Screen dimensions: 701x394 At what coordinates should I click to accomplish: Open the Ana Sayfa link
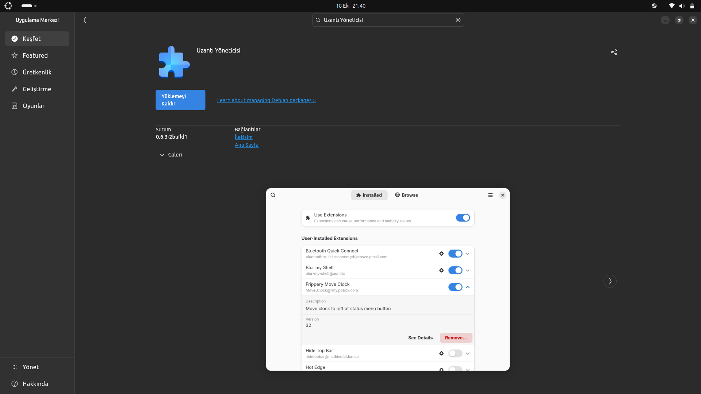coord(246,145)
